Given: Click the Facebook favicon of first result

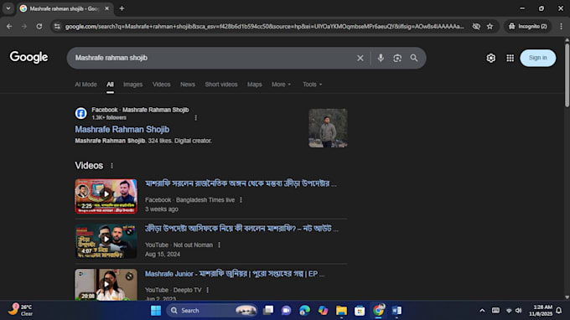Looking at the screenshot, I should click(80, 113).
